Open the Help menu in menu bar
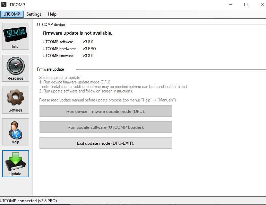Screen dimensions: 266x205 tap(52, 14)
